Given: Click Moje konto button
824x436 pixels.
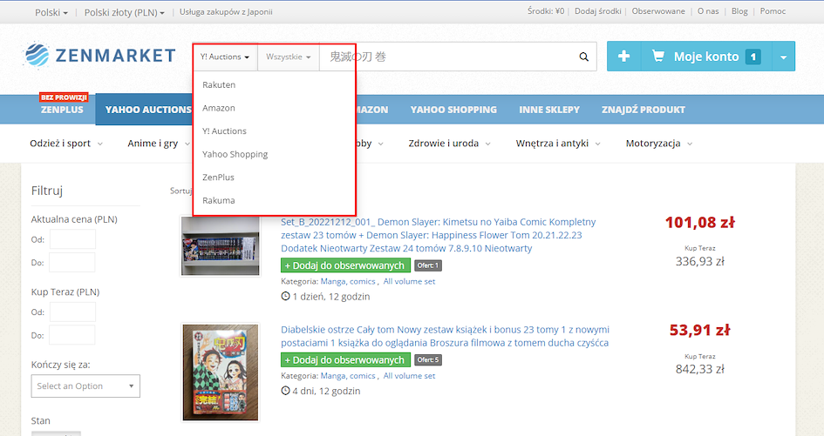Looking at the screenshot, I should pos(706,57).
